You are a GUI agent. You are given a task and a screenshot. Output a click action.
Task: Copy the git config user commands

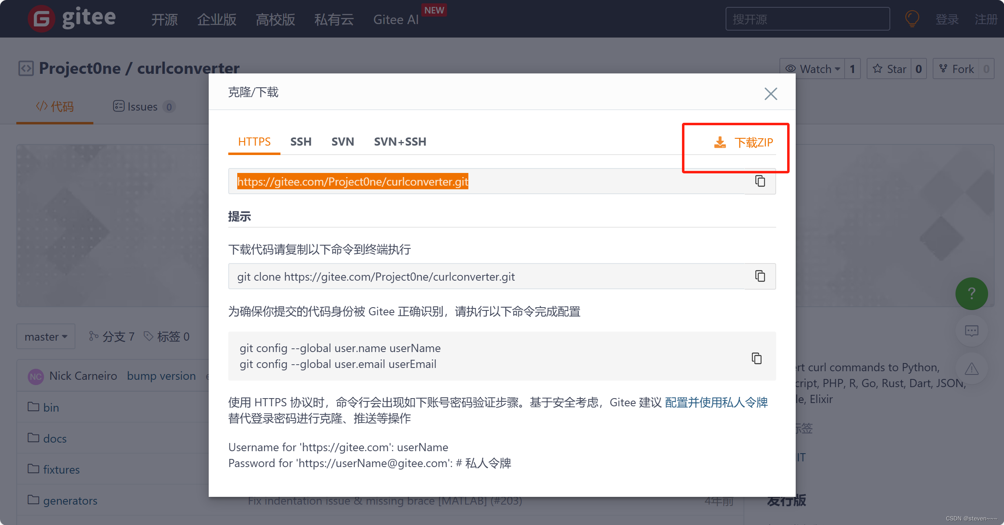tap(757, 358)
